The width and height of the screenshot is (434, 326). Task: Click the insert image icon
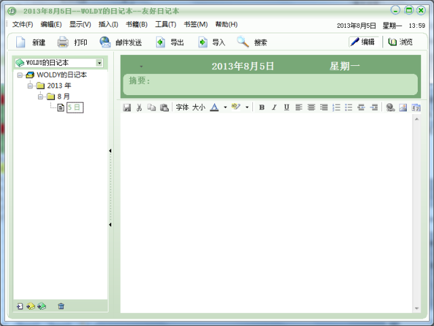tap(403, 107)
